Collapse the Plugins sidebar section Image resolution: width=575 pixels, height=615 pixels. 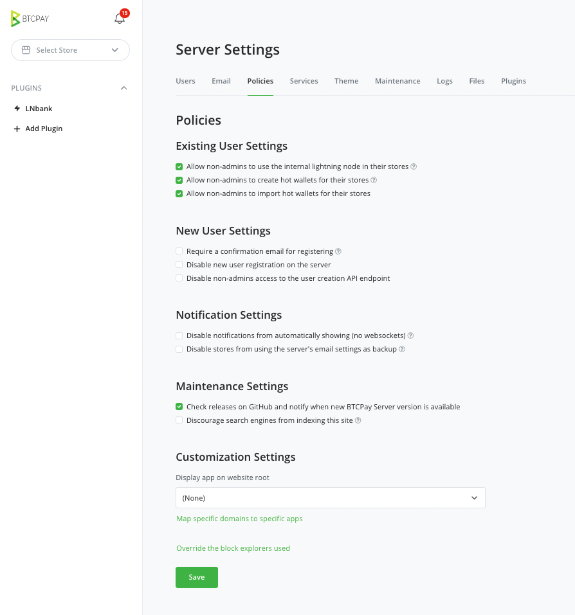pos(123,88)
